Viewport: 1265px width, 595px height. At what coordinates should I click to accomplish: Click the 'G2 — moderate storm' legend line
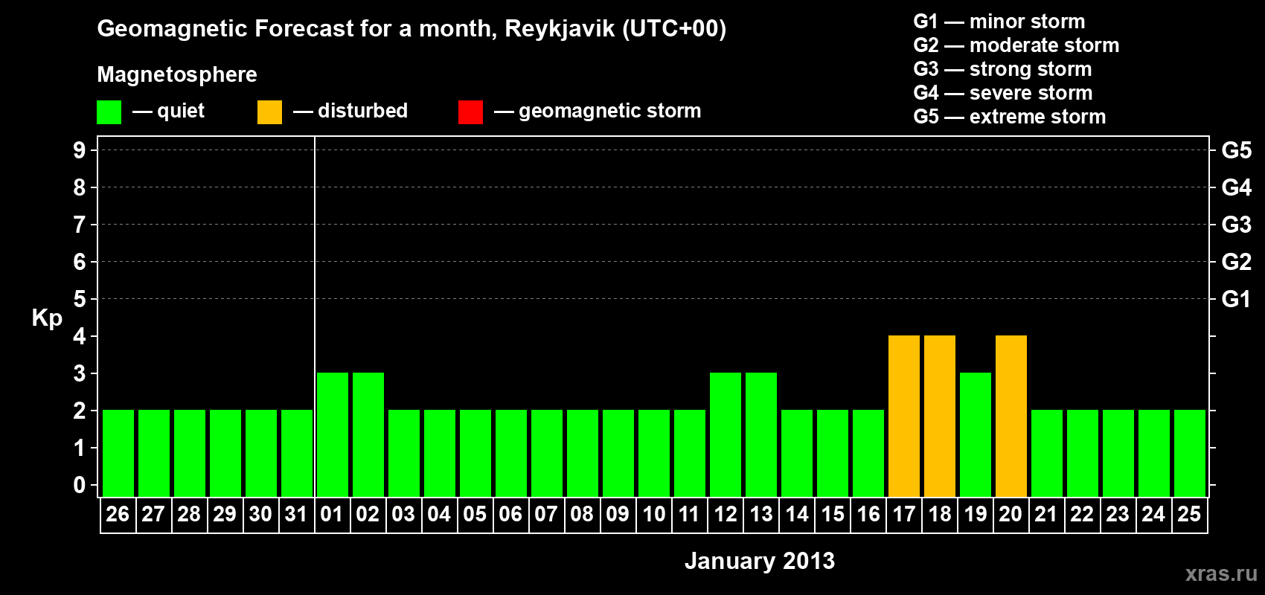(1016, 45)
